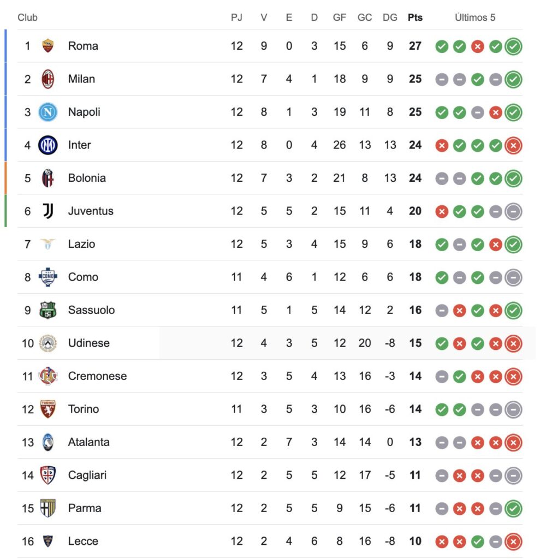This screenshot has width=552, height=559.
Task: Click the Juventus logo icon
Action: 48,211
